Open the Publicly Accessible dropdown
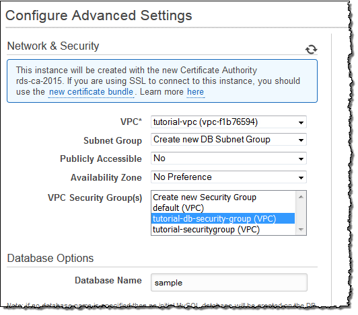The height and width of the screenshot is (315, 358). point(229,159)
